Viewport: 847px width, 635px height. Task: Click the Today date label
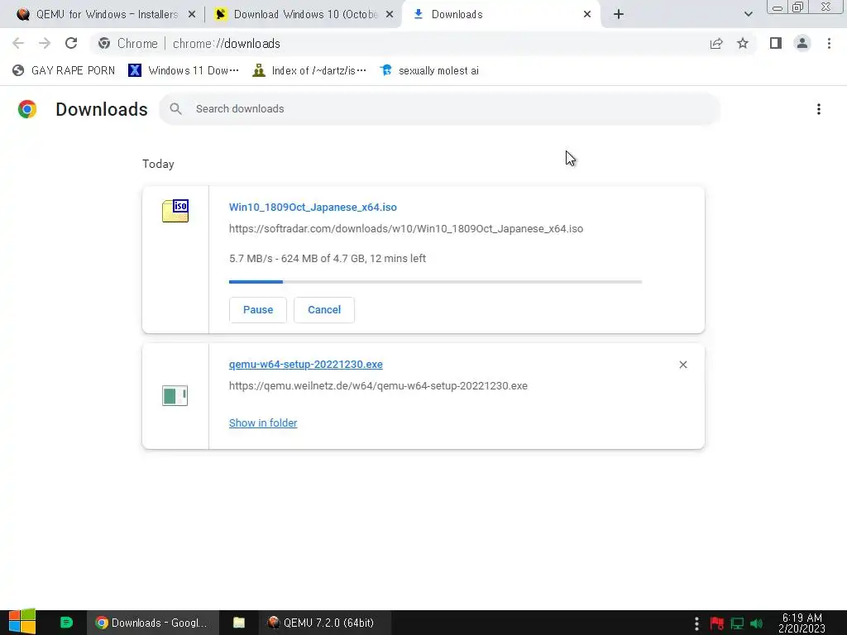click(x=158, y=164)
